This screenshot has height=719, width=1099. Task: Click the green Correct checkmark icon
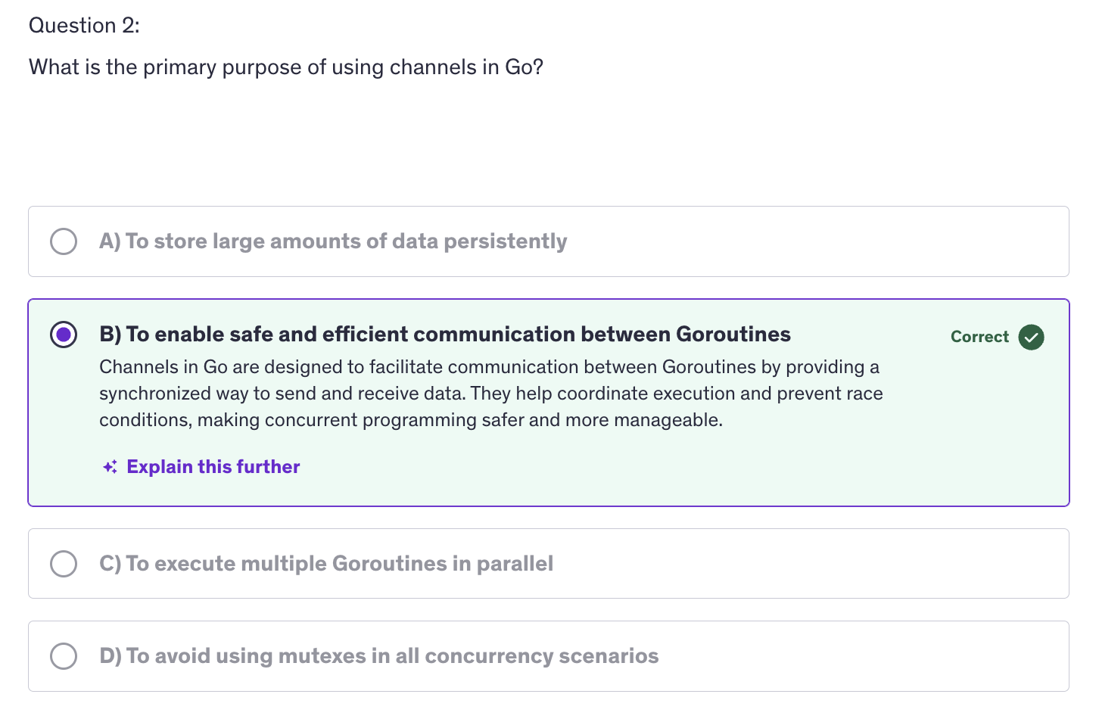(x=1031, y=337)
